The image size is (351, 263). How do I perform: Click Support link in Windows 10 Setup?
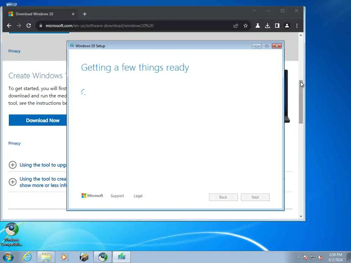click(117, 196)
